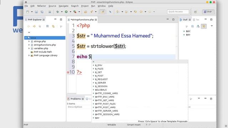Click the Quick Access search field
228x128 pixels.
pos(178,12)
